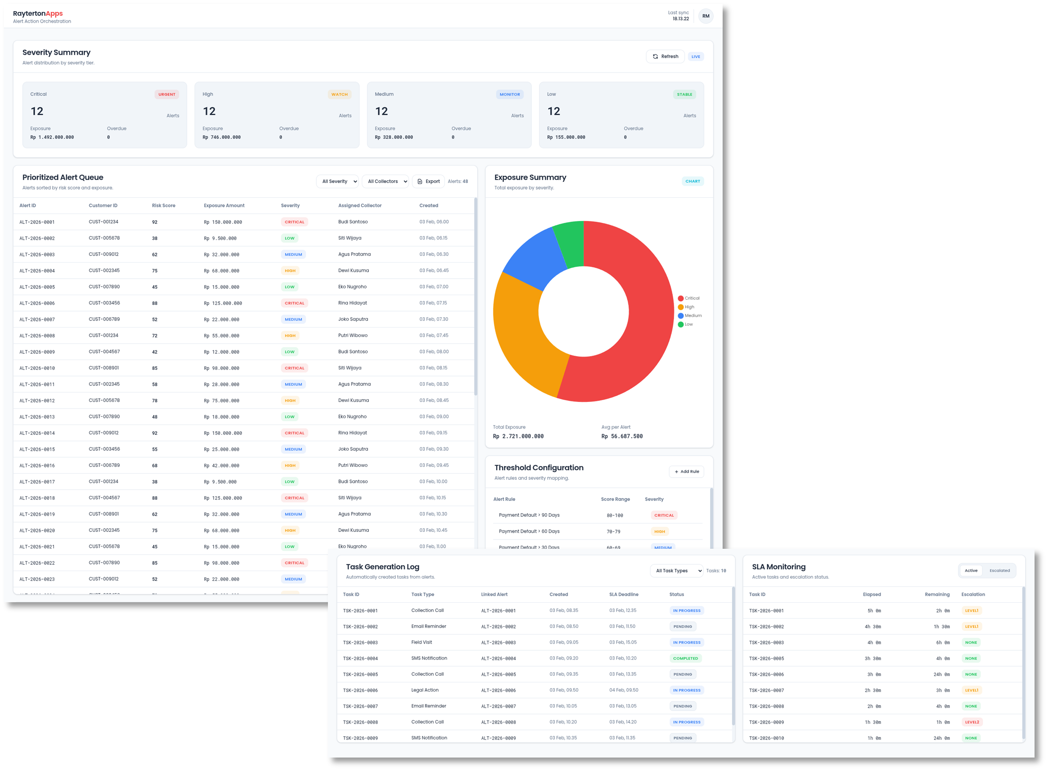
Task: Click the Add Rule button in Threshold Configuration
Action: pos(686,471)
